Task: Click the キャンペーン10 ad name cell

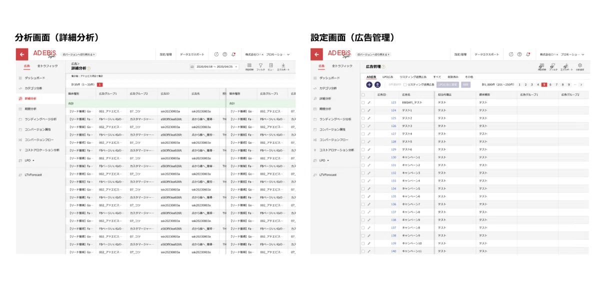Action: (x=412, y=243)
